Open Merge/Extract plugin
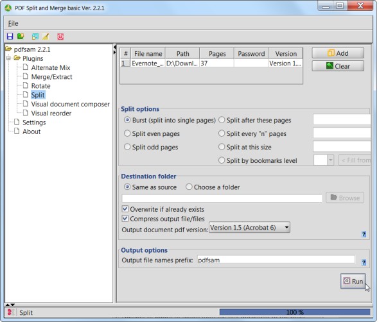Screen dimensions: 379x322 pyautogui.click(x=52, y=77)
